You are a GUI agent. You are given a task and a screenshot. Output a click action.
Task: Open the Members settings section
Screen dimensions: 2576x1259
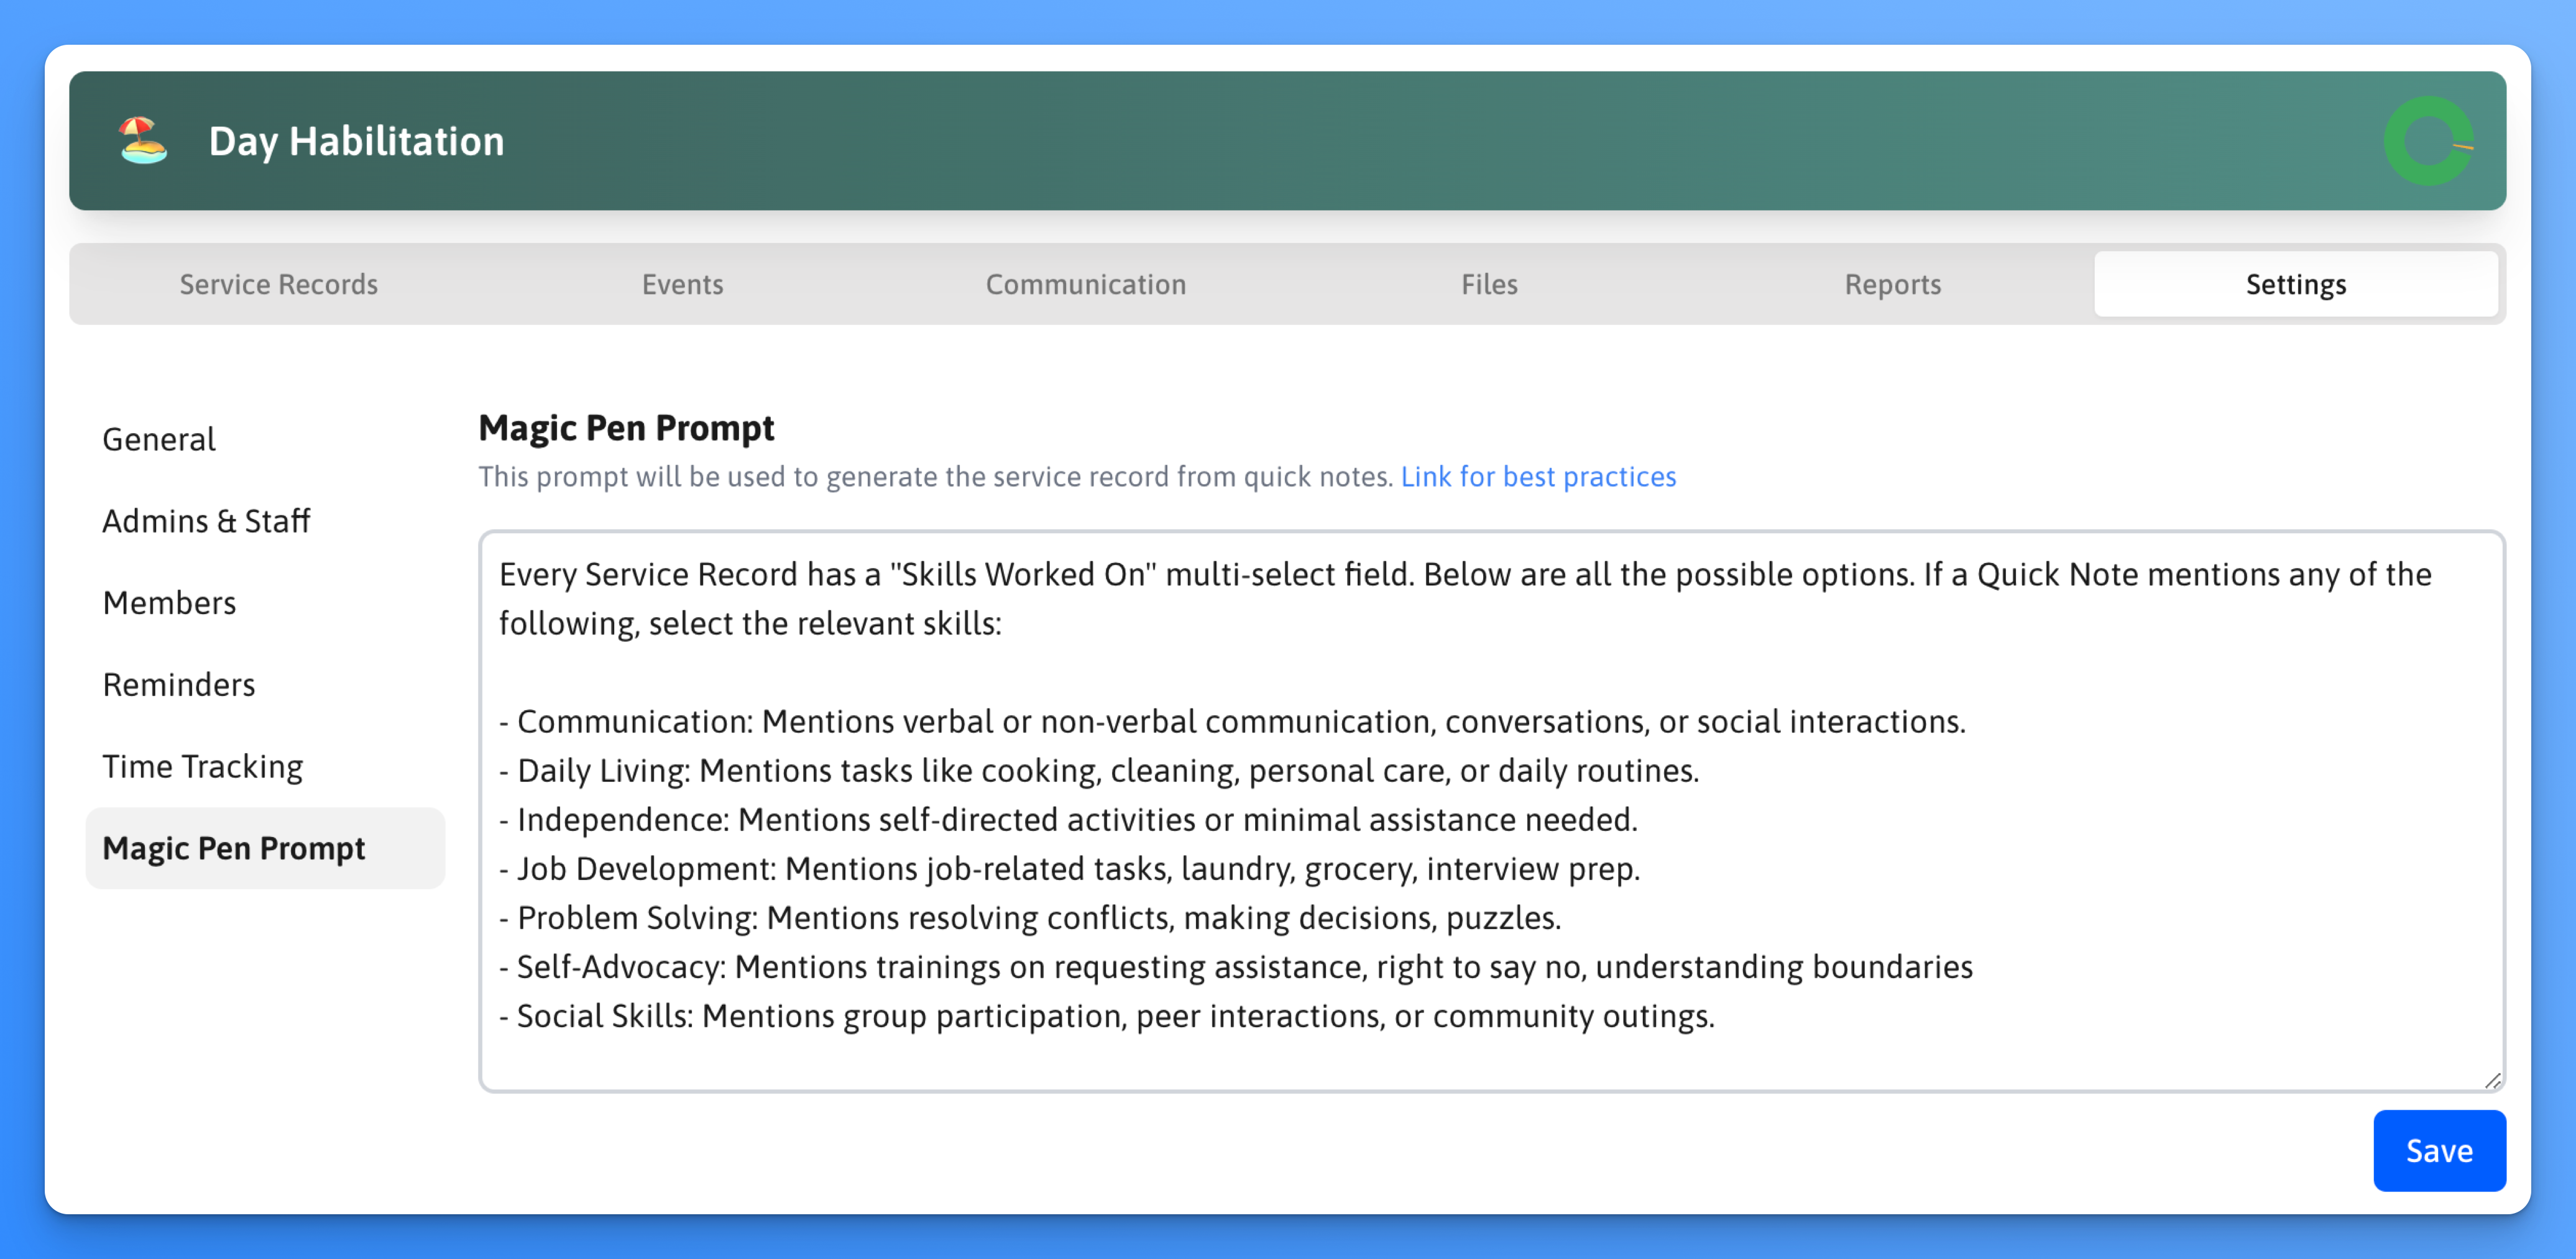coord(169,603)
